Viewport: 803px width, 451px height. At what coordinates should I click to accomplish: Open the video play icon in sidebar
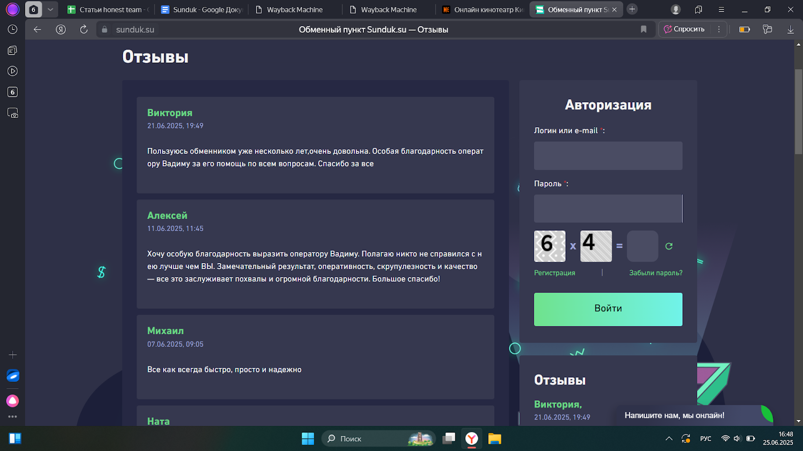coord(13,71)
